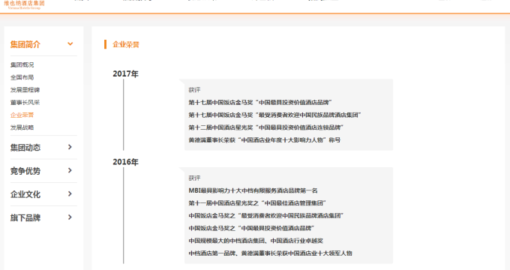This screenshot has width=510, height=270.
Task: Click 2016 金马奖 中国最具投资价值酒店品牌 line
Action: pyautogui.click(x=251, y=228)
